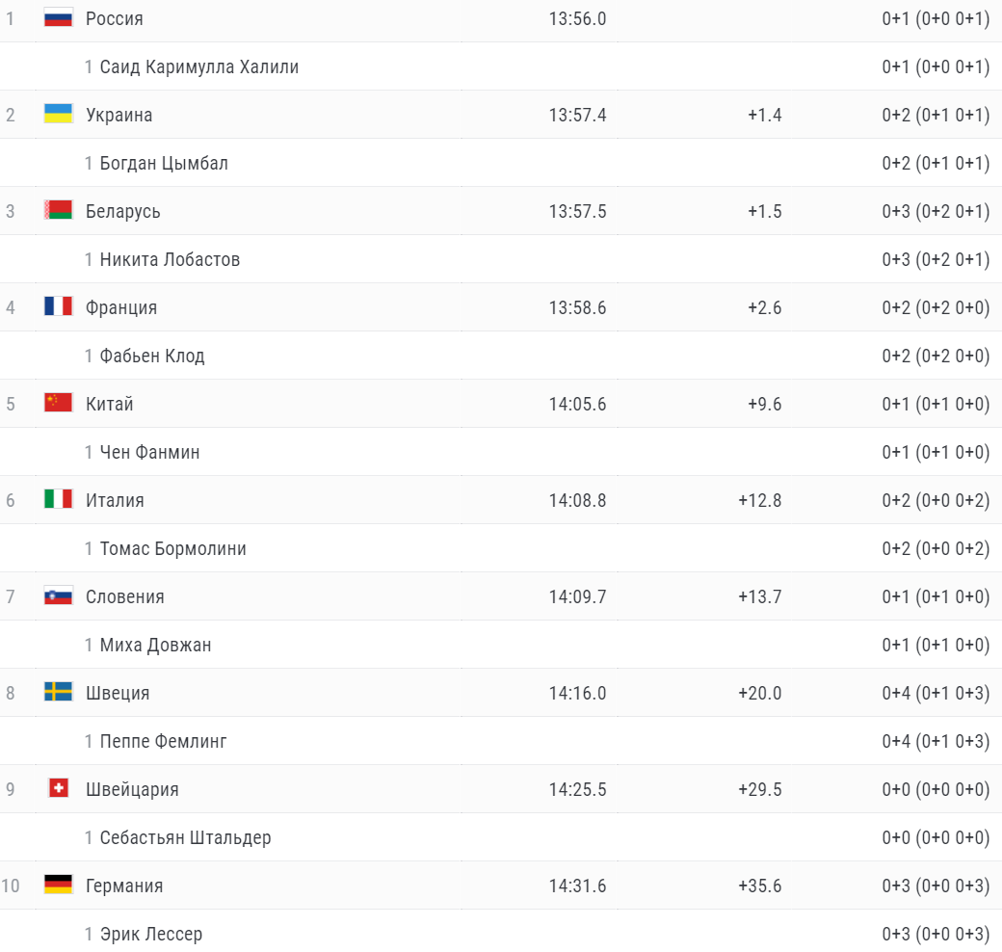Click the Switzerland flag icon

[58, 788]
